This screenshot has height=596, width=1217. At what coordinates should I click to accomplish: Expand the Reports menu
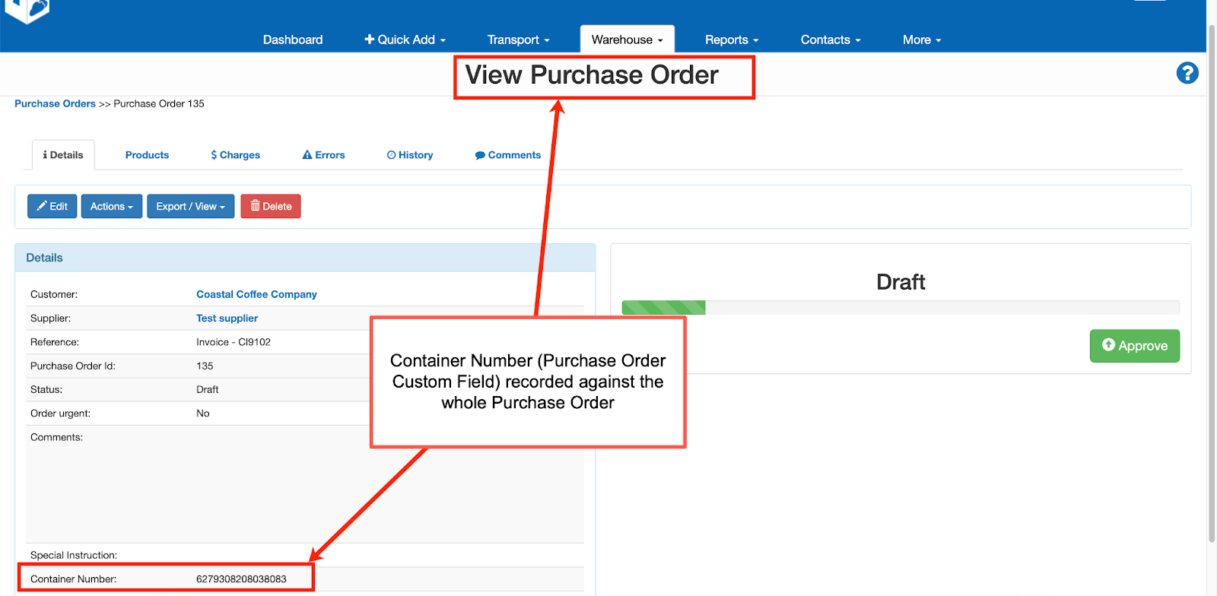[x=732, y=40]
